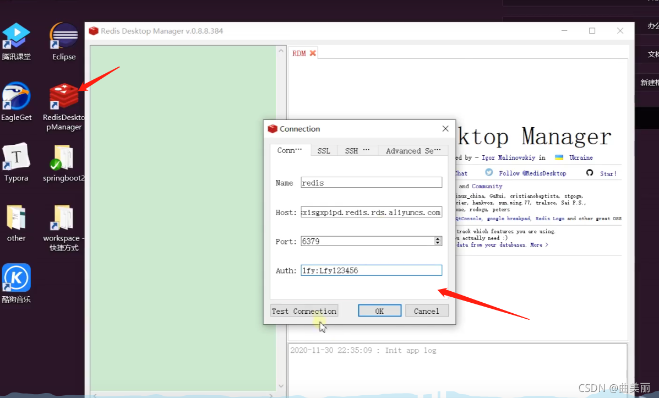
Task: Open the 'other' folder on desktop
Action: pos(16,223)
